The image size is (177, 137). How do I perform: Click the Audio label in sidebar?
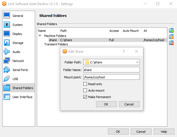click(x=16, y=52)
